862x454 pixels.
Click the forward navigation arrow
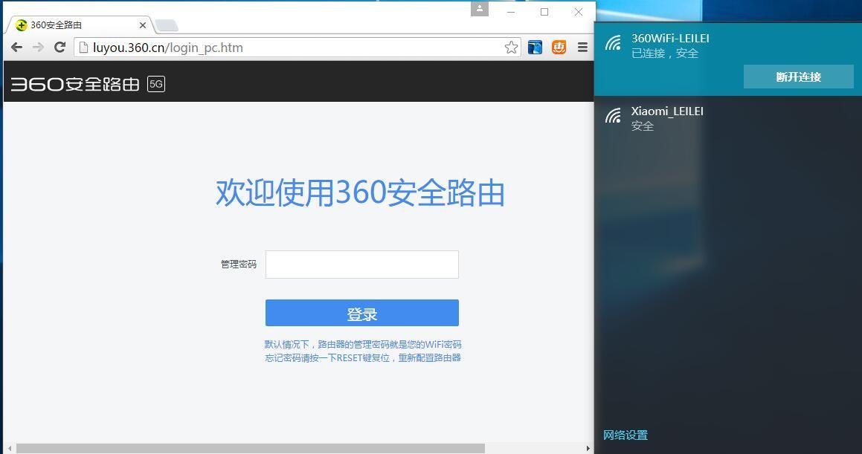coord(38,47)
